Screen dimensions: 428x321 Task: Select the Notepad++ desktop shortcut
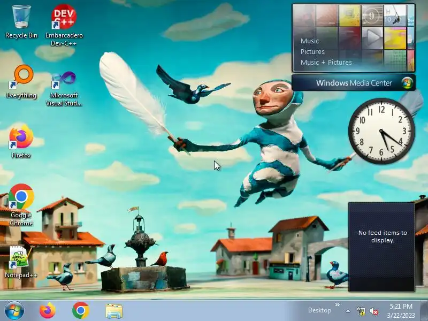click(x=21, y=262)
